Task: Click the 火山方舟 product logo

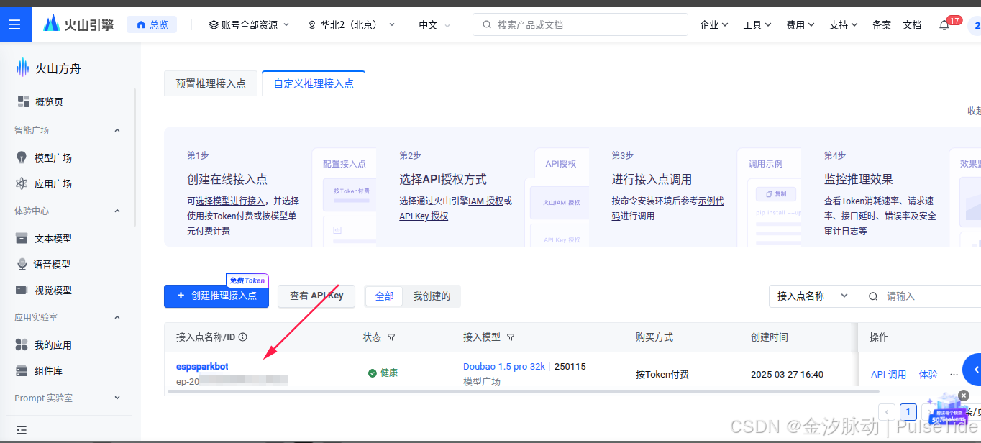Action: [49, 68]
